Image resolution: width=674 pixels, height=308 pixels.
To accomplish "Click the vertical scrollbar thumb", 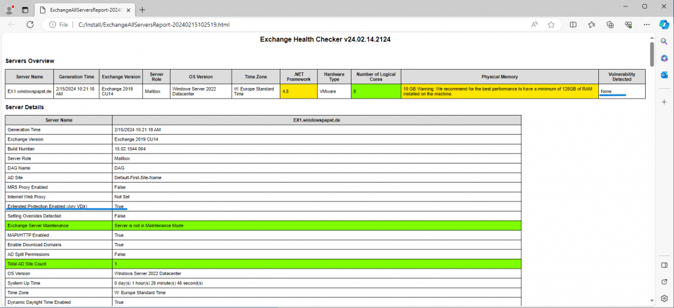I will pos(652,54).
